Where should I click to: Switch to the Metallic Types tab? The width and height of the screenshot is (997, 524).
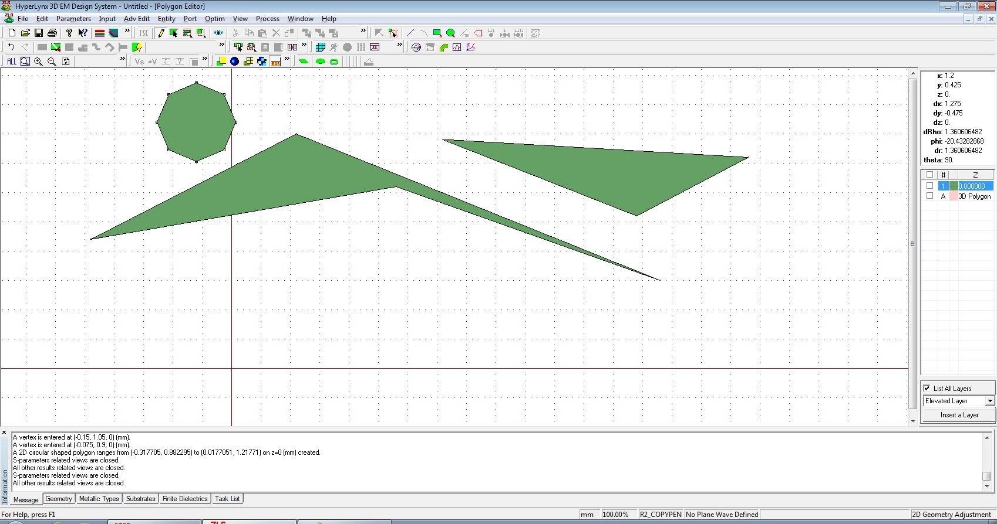(x=99, y=499)
